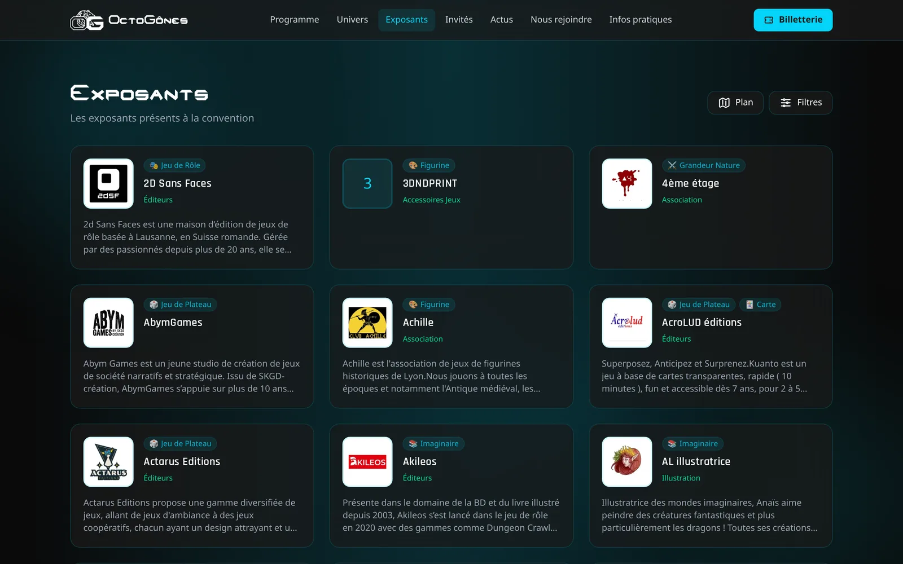
Task: Click Éditeurs under AcroLUD éditions
Action: (676, 339)
